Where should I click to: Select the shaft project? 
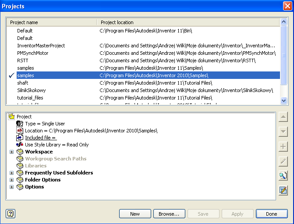click(143, 83)
